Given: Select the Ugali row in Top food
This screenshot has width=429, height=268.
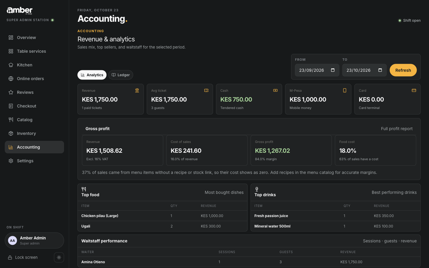Looking at the screenshot, I should coord(162,226).
